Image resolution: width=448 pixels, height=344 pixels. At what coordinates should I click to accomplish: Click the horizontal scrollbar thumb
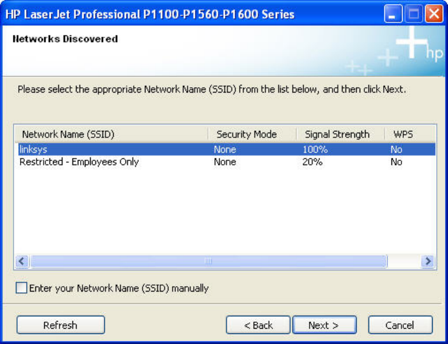coord(208,261)
